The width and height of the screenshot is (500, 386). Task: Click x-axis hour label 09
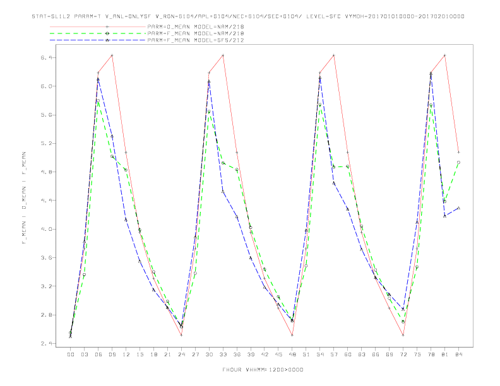coord(112,354)
